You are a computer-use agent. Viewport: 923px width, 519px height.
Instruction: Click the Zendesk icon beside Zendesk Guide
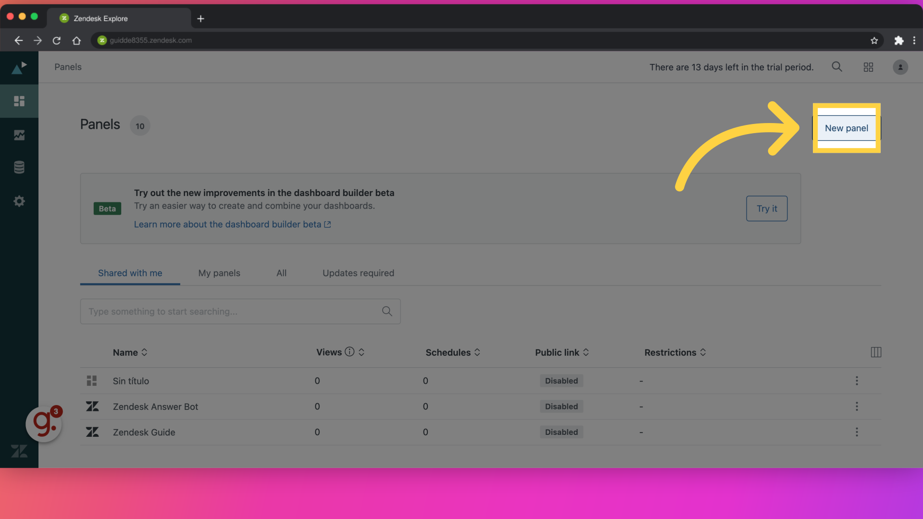92,432
